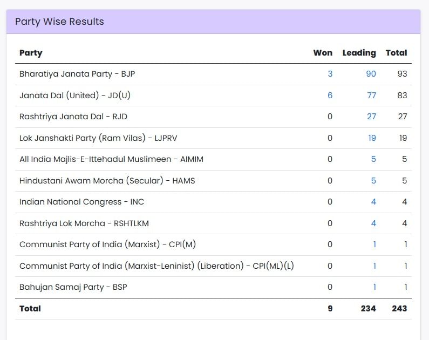Click RJD's total value 27
The image size is (429, 340).
coord(403,117)
